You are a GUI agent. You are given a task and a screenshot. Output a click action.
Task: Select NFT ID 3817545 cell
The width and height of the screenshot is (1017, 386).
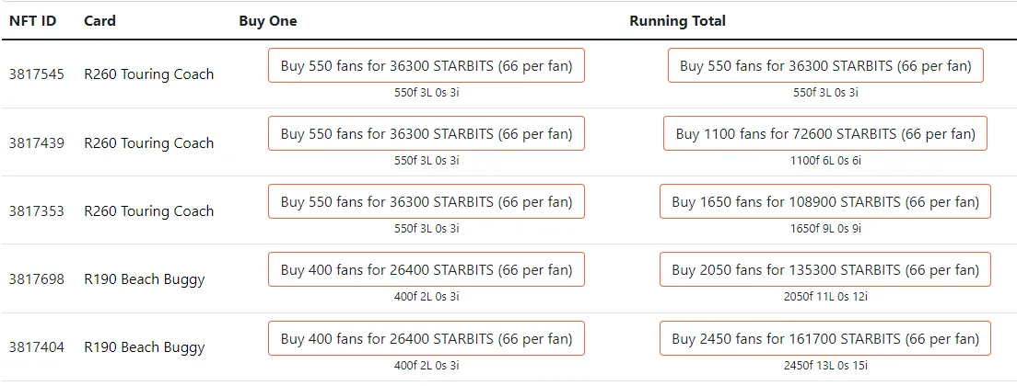[36, 74]
